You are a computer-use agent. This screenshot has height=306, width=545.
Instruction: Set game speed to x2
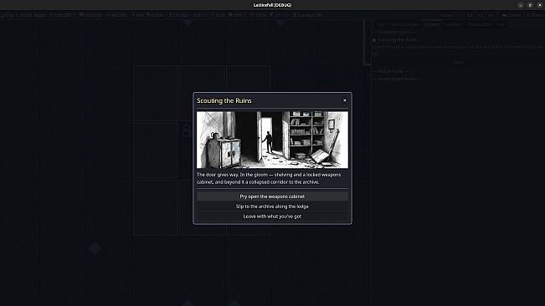[470, 15]
